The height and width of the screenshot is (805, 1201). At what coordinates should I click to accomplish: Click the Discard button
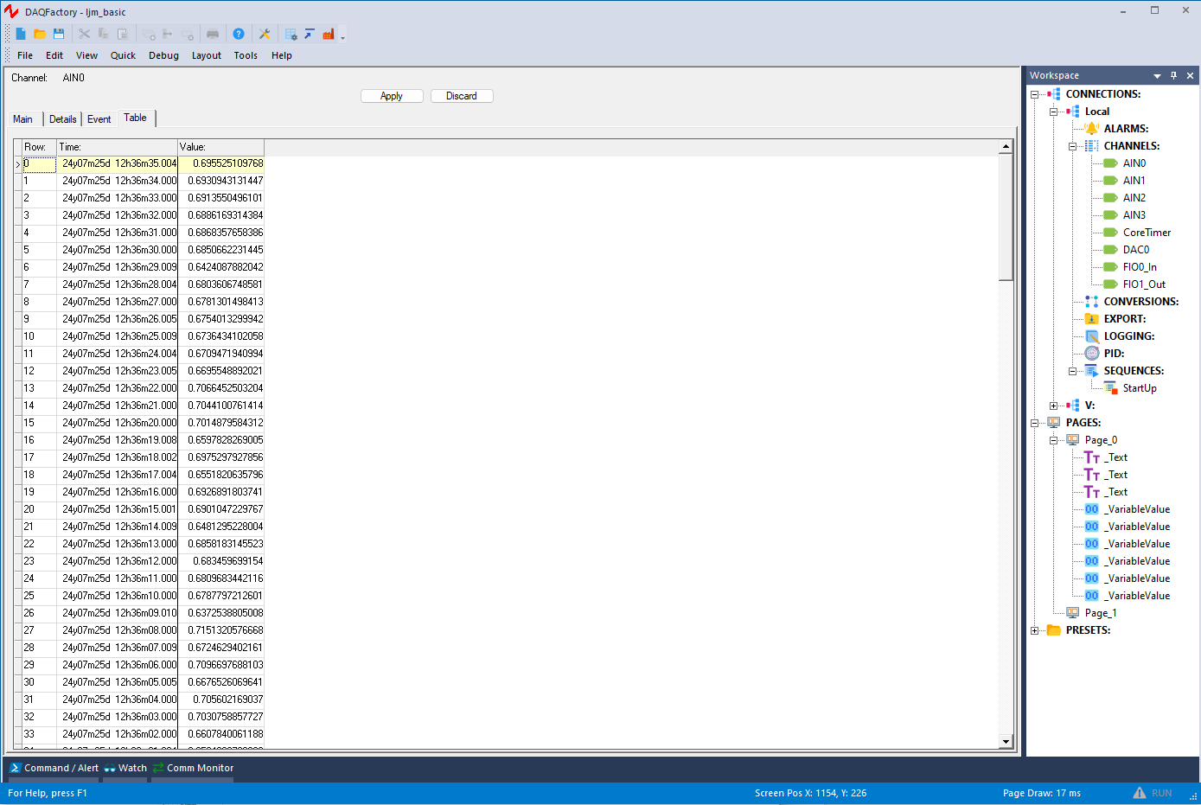pyautogui.click(x=462, y=96)
